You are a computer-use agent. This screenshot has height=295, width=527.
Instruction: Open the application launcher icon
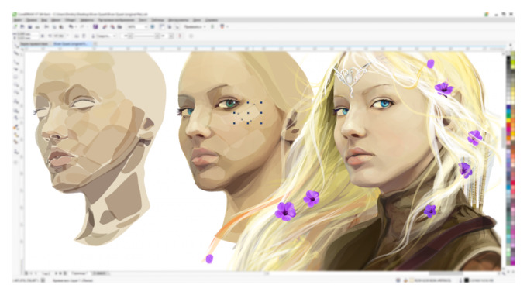[x=222, y=26]
